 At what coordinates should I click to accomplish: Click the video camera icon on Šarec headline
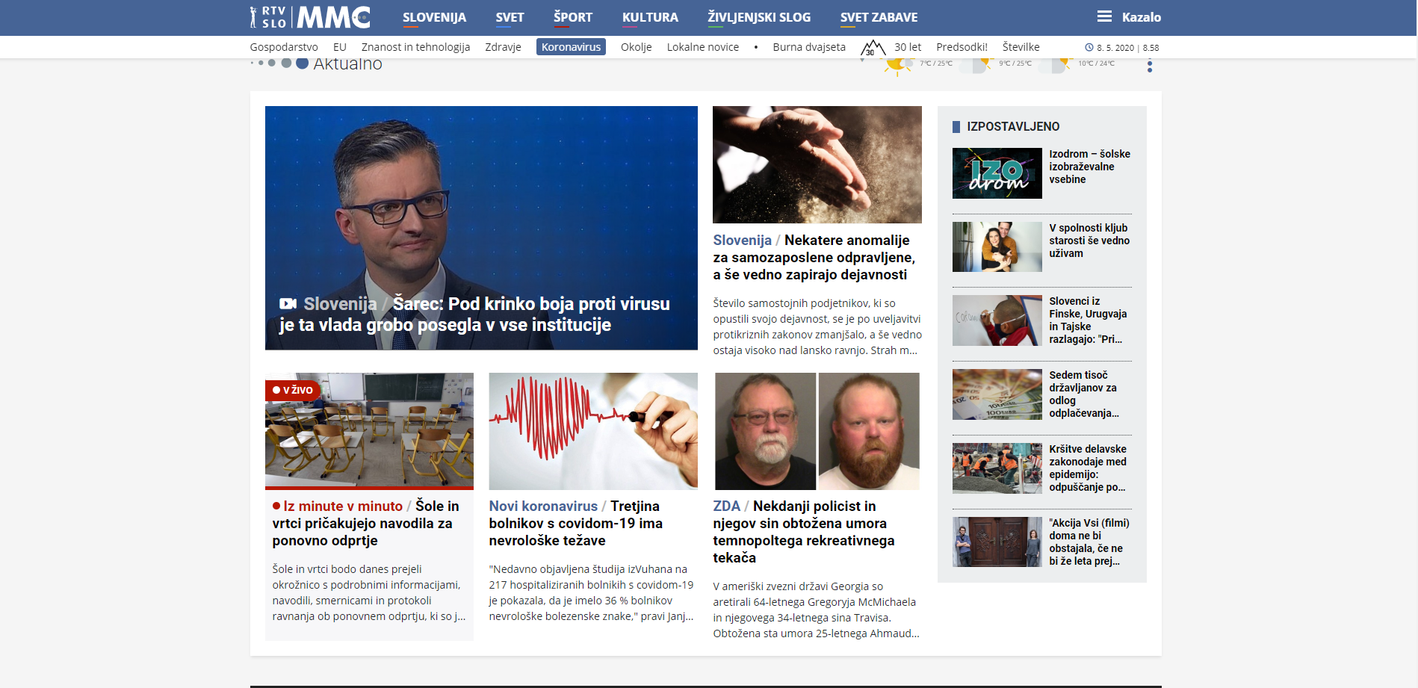pos(288,303)
